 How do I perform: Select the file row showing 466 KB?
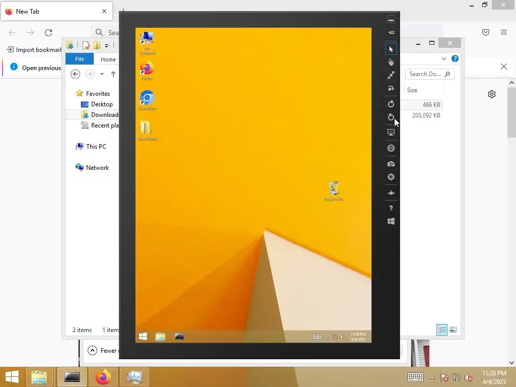[x=422, y=105]
